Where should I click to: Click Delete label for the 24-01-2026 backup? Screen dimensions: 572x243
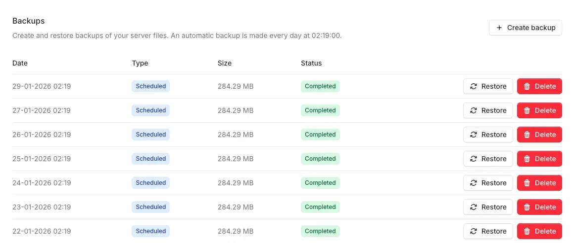point(545,183)
